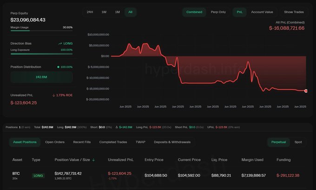Image resolution: width=316 pixels, height=190 pixels.
Task: Open the Deposits & Withdrawals tab
Action: (x=172, y=142)
